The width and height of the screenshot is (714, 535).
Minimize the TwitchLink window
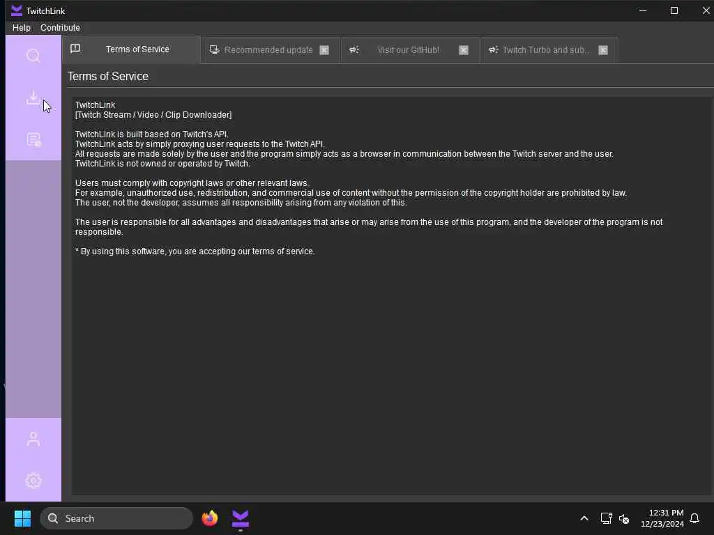pos(643,10)
